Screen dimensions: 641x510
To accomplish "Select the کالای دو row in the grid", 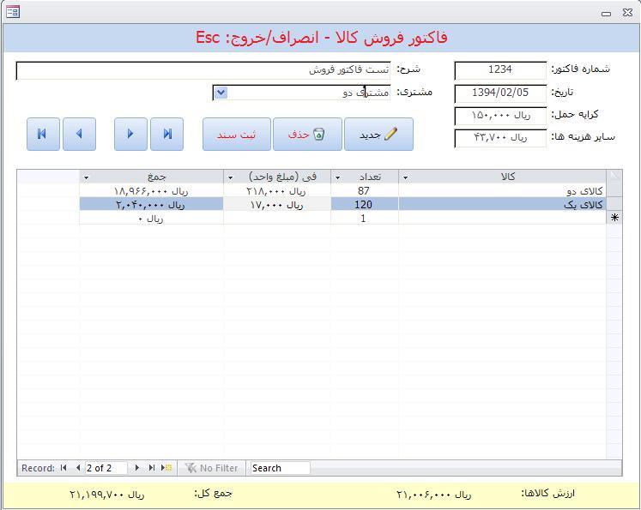I will 502,191.
